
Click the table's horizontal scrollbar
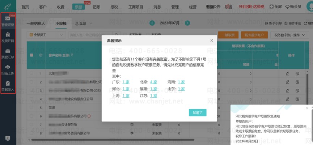pyautogui.click(x=113, y=140)
